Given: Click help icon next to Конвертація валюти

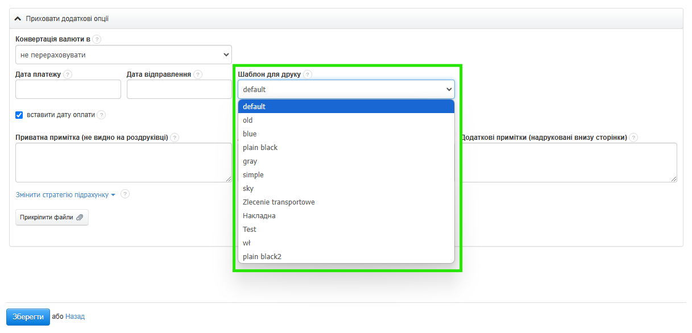Looking at the screenshot, I should [97, 39].
